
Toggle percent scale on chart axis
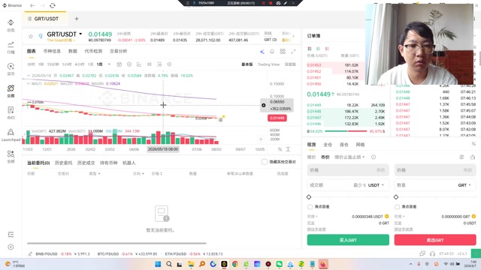click(280, 149)
